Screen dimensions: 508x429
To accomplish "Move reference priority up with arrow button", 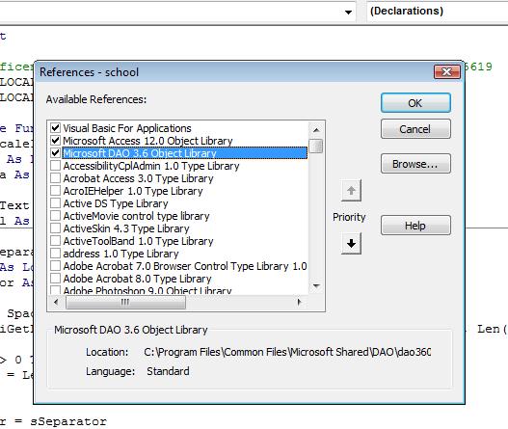I will (x=351, y=191).
